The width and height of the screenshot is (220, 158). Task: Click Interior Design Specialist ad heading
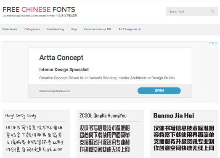[x=64, y=70]
